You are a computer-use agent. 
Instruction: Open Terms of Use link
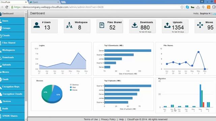(x=91, y=119)
